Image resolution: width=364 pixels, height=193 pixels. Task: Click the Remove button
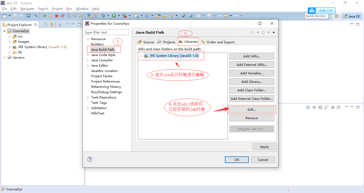pyautogui.click(x=252, y=118)
